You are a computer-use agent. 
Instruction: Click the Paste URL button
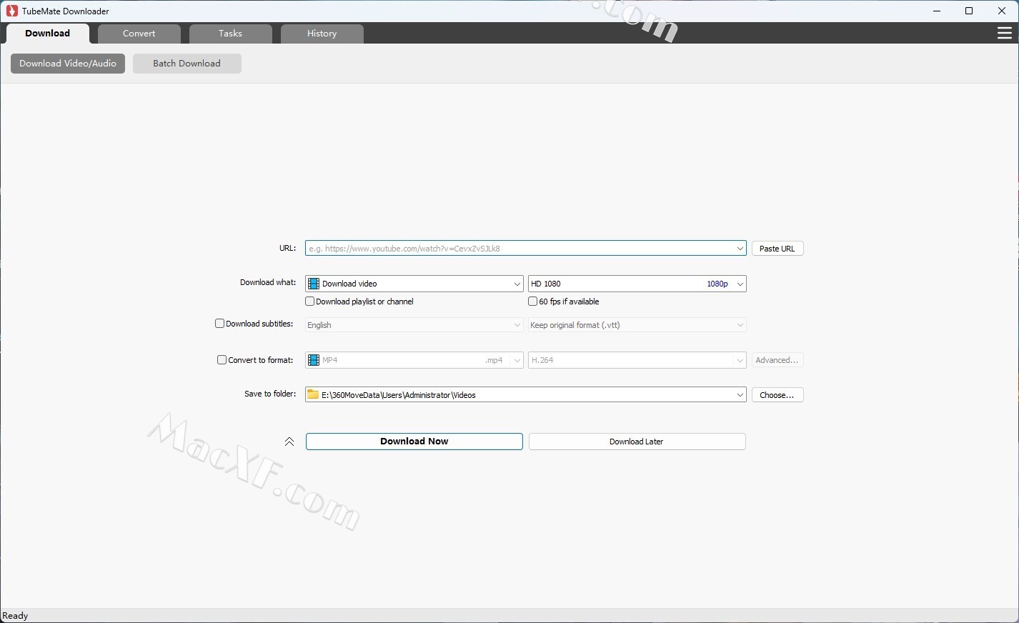click(777, 249)
